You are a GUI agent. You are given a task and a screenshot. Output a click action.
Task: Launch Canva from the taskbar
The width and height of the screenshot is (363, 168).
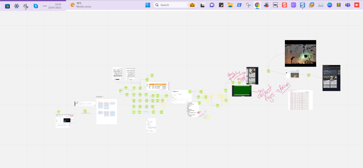329,5
